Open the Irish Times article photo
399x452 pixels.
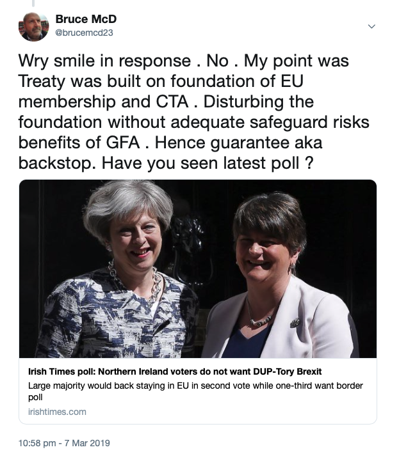click(x=197, y=269)
